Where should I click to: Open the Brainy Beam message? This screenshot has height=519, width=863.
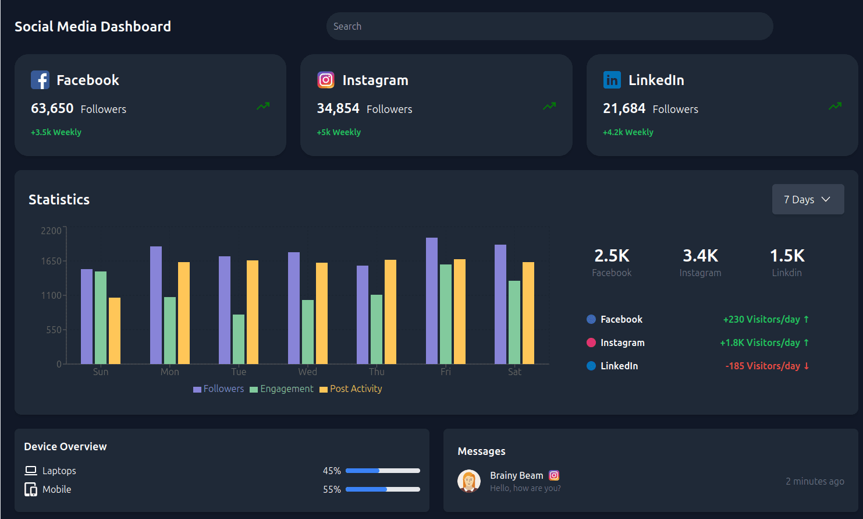click(x=525, y=481)
